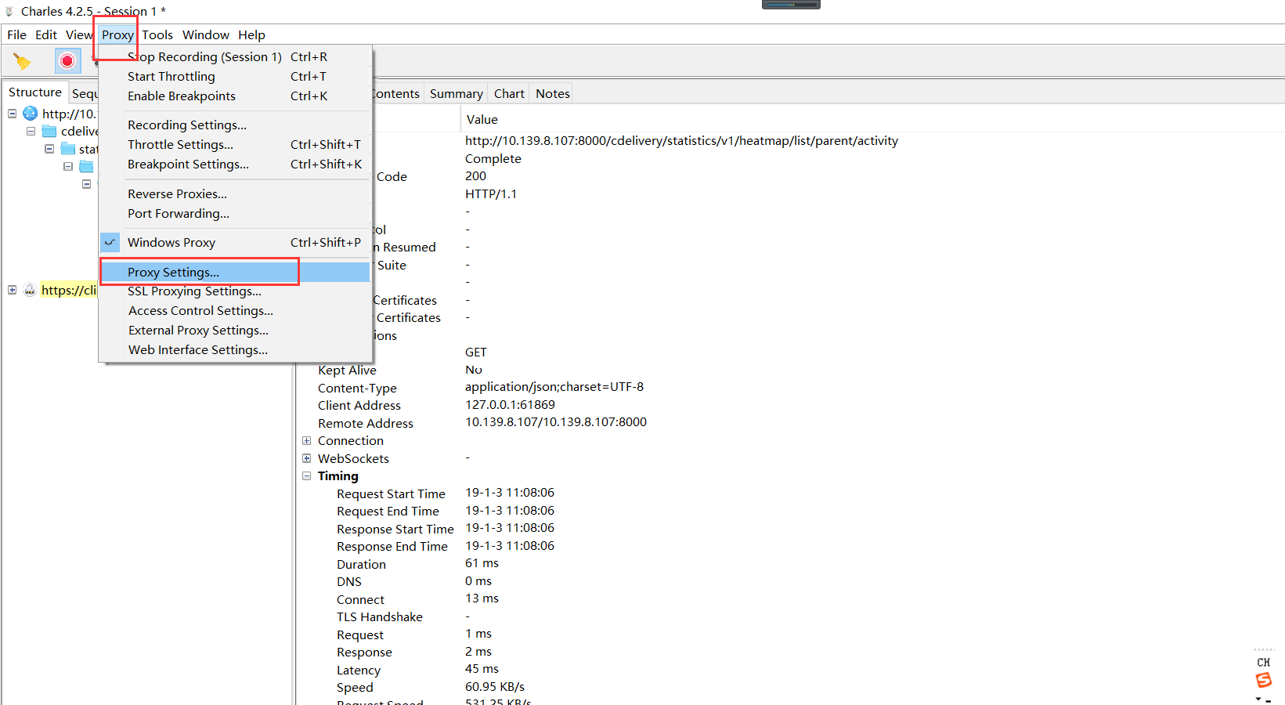Switch to the Chart tab
This screenshot has width=1285, height=705.
[x=509, y=93]
